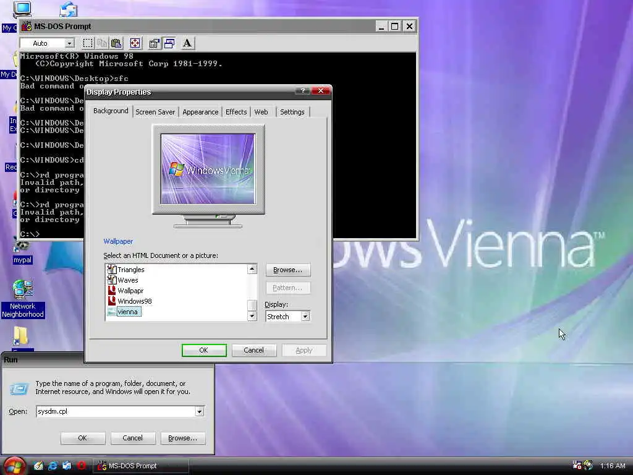633x475 pixels.
Task: Click the Display Properties help '?' button
Action: [303, 91]
